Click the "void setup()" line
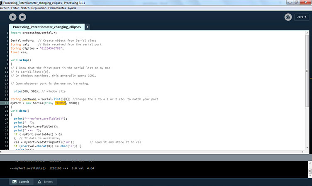This screenshot has height=186, width=312. 21,60
